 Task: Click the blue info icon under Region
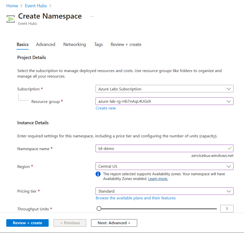point(98,174)
